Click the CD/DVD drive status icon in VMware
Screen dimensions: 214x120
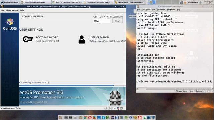point(112,108)
